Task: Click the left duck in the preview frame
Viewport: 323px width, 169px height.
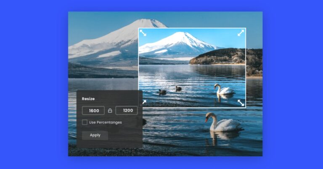Action: point(162,92)
